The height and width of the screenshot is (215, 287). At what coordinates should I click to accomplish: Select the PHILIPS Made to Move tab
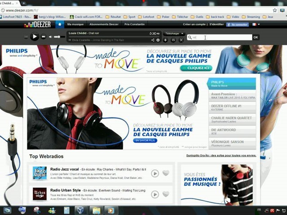point(231,84)
